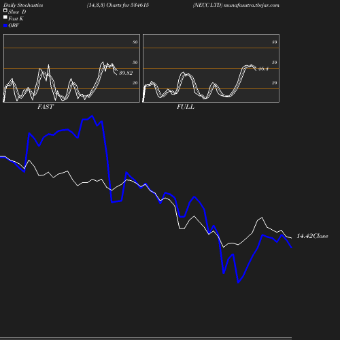Screen dimensions: 340x340
Task: Click the blue OBV legend swatch
Action: point(5,26)
